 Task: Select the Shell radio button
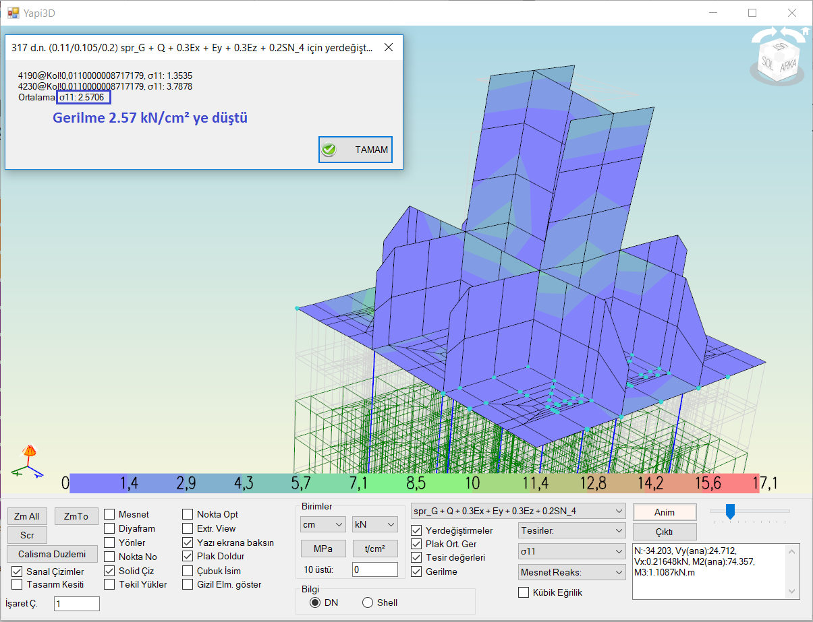368,602
